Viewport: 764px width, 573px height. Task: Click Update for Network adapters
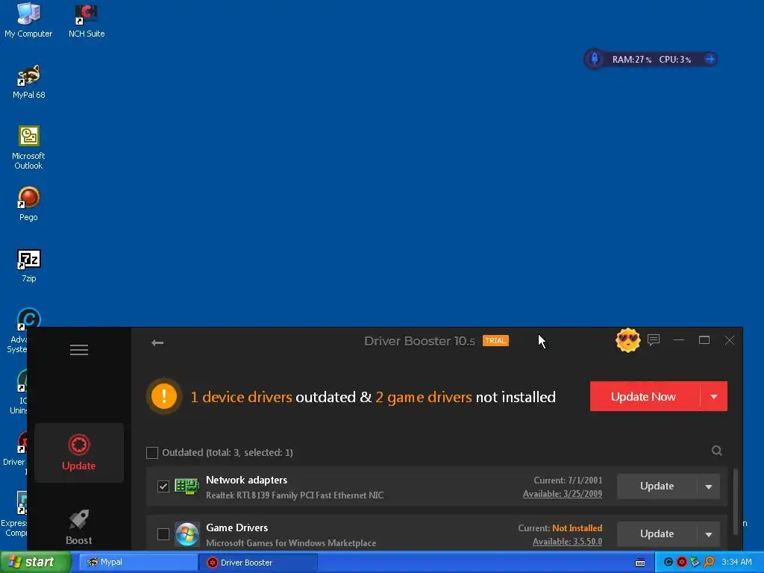point(657,486)
